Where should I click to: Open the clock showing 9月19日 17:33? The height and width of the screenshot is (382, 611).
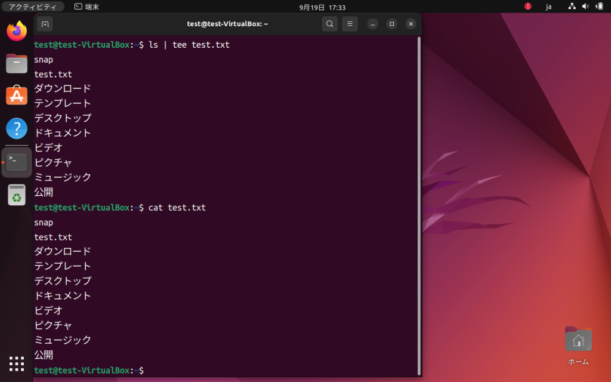(322, 7)
